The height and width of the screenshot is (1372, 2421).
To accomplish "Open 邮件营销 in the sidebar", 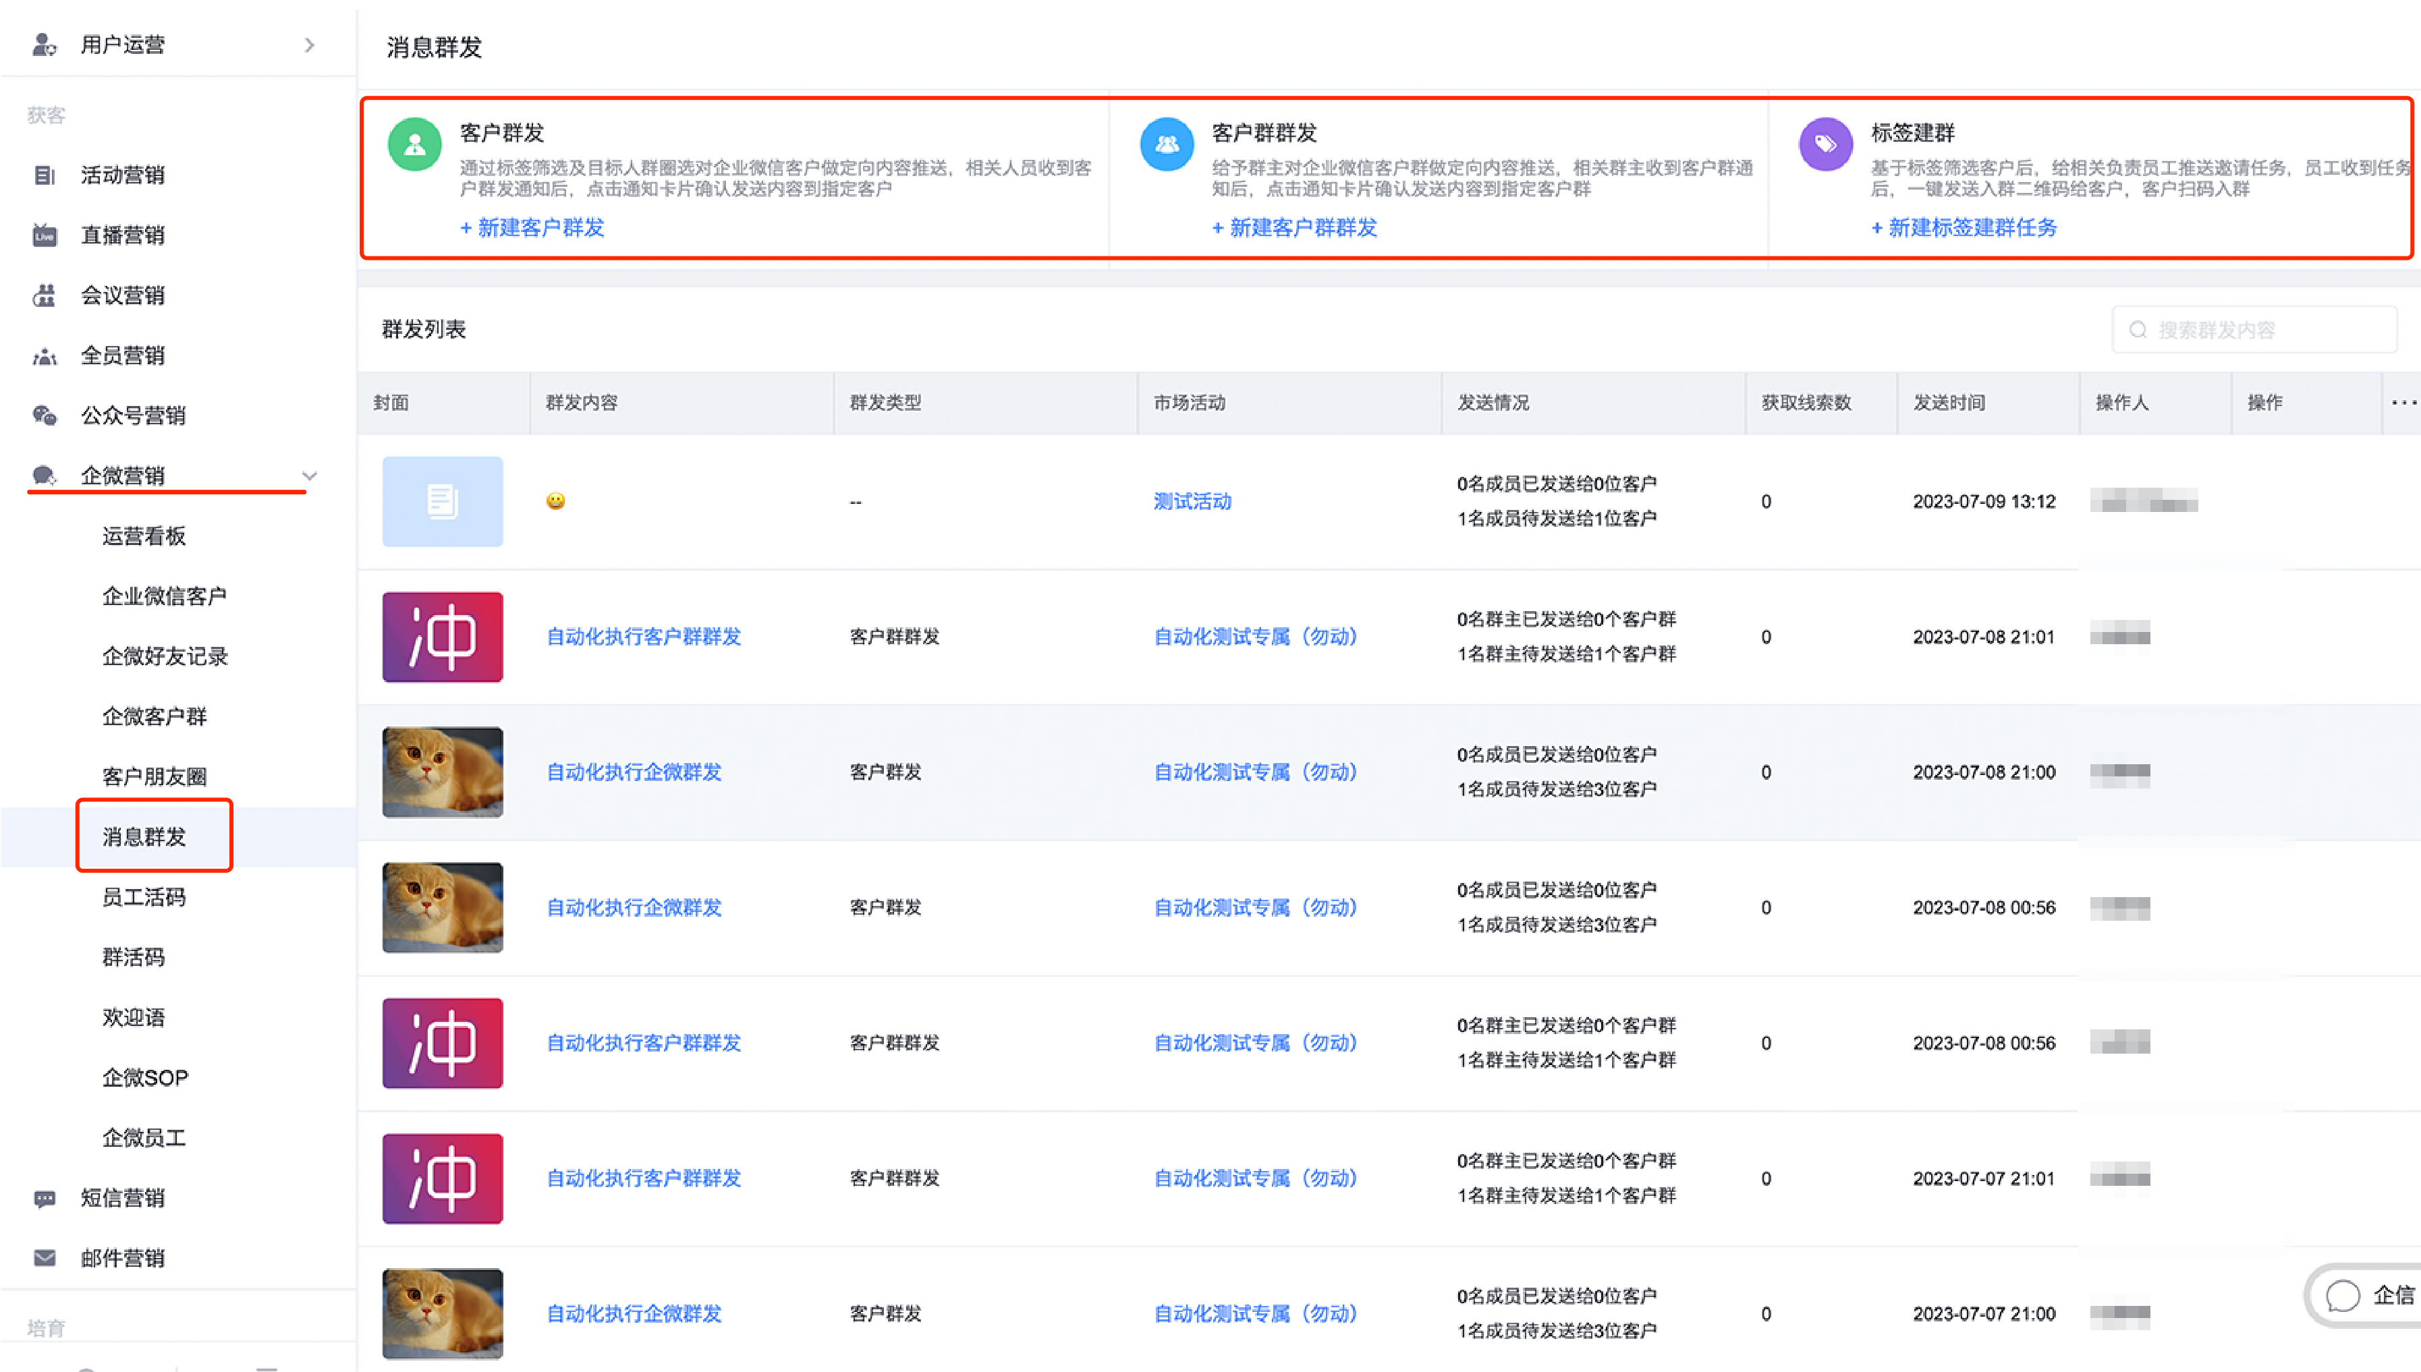I will coord(123,1258).
